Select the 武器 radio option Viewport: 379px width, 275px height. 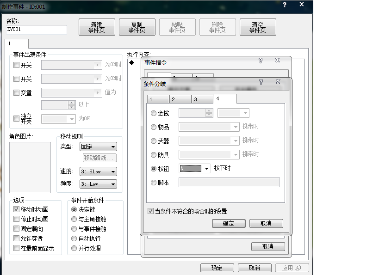(x=154, y=141)
